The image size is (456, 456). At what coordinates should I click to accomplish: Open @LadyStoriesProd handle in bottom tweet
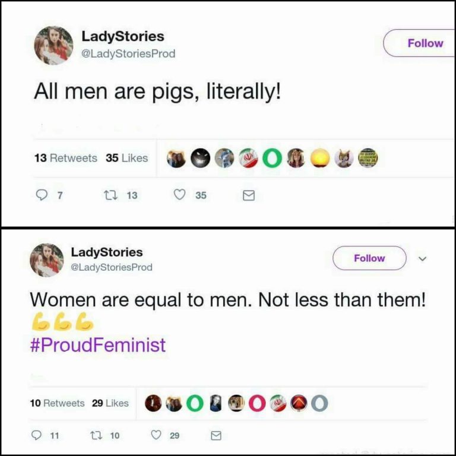click(x=112, y=267)
